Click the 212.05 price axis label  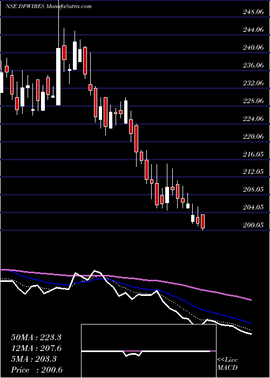pyautogui.click(x=252, y=172)
